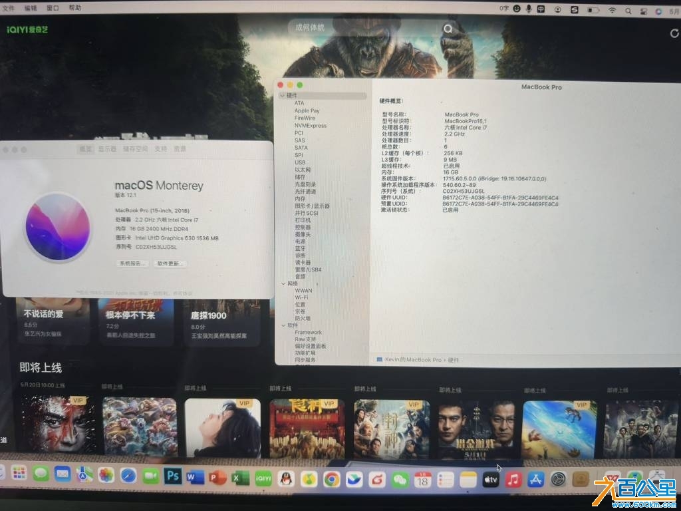Select 内存 in the hardware sidebar

300,198
